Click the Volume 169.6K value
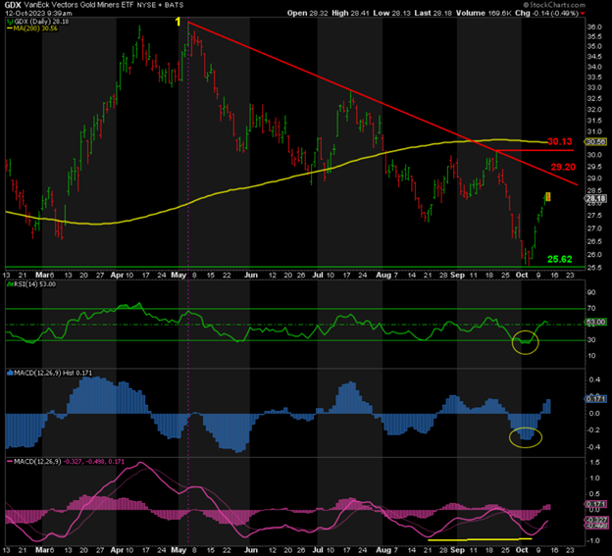Image resolution: width=612 pixels, height=556 pixels. coord(483,13)
